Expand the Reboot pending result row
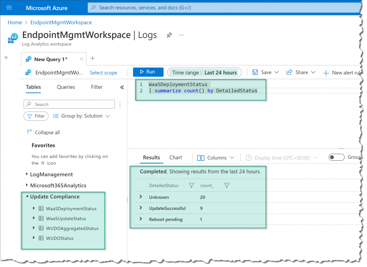 click(140, 219)
